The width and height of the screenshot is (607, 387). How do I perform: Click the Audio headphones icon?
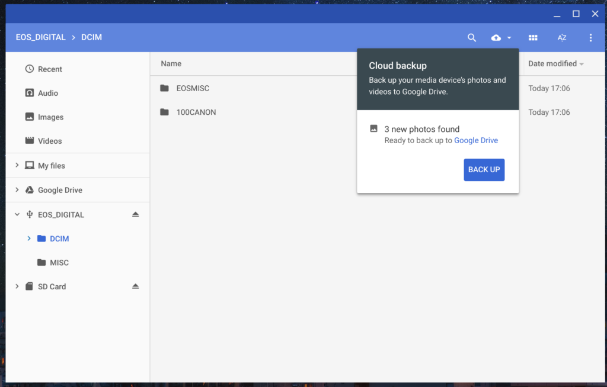(30, 93)
